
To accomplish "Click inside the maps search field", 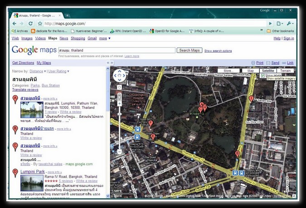I will tap(117, 50).
